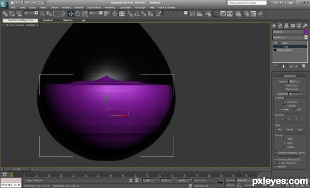The image size is (310, 188).
Task: Select the Select and Link tool
Action: (x=5, y=13)
